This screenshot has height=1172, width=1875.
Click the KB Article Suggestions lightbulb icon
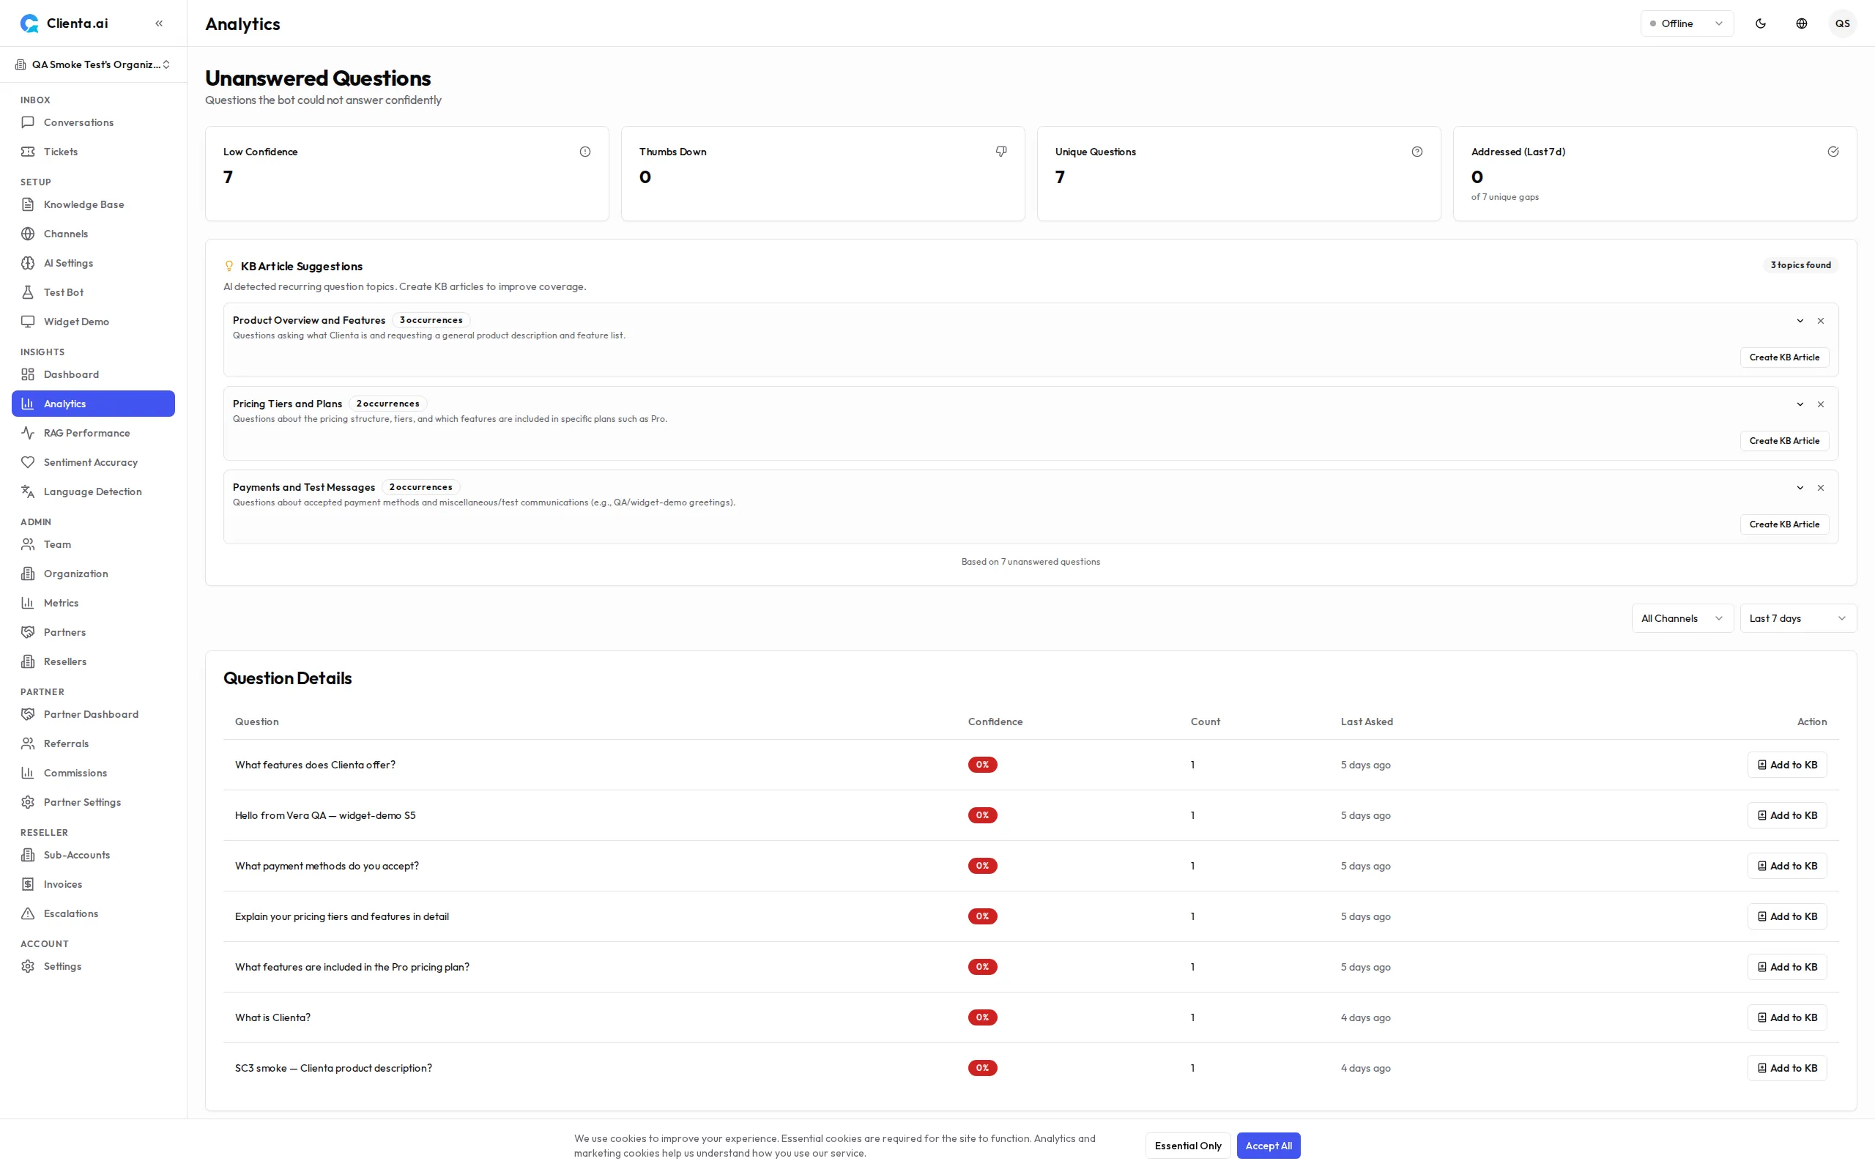coord(229,266)
